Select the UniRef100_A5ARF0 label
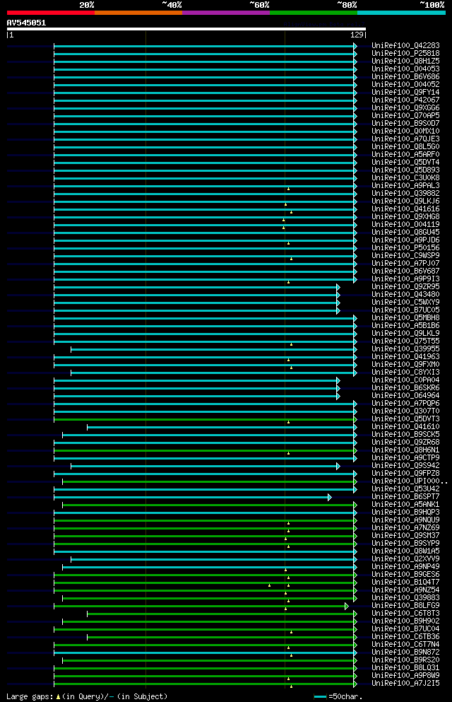This screenshot has width=452, height=702. click(x=405, y=154)
